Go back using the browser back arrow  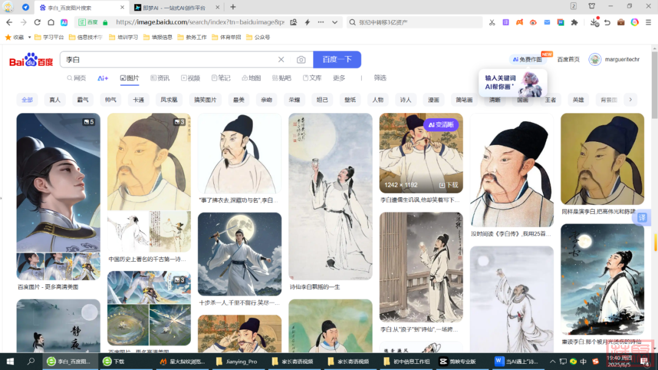point(9,22)
